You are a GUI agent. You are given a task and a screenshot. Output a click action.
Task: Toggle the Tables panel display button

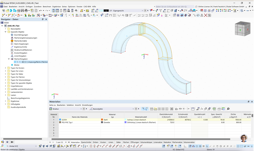click(x=57, y=10)
